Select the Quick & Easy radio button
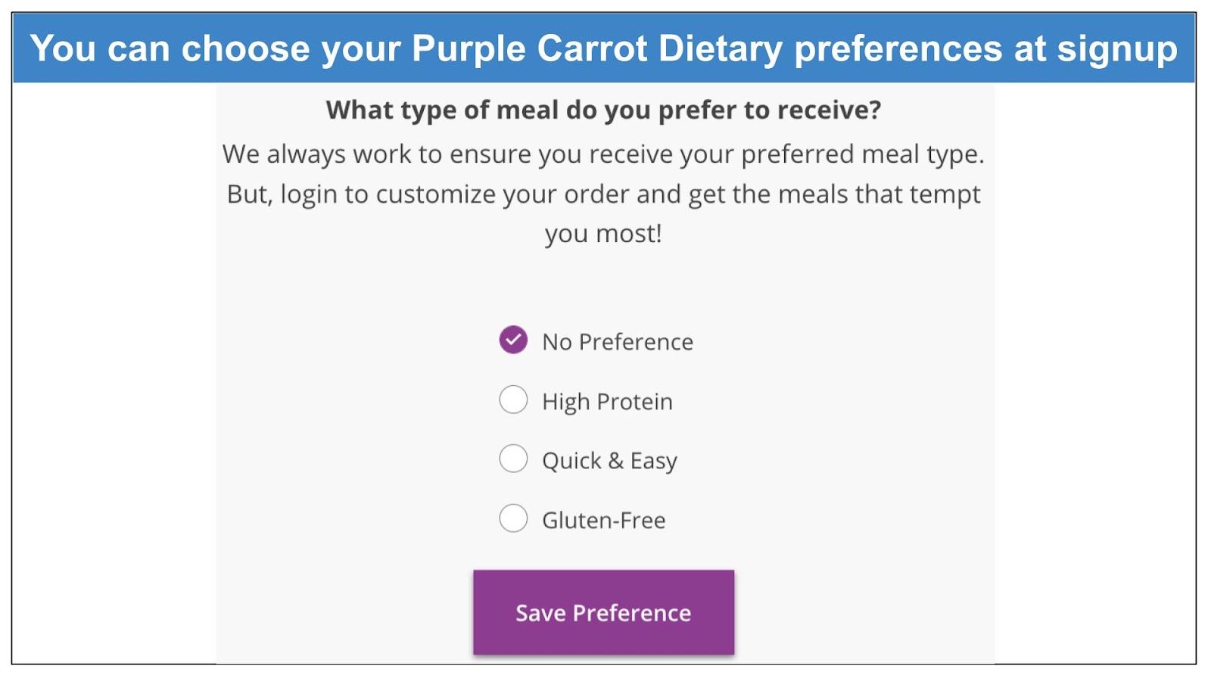 513,459
